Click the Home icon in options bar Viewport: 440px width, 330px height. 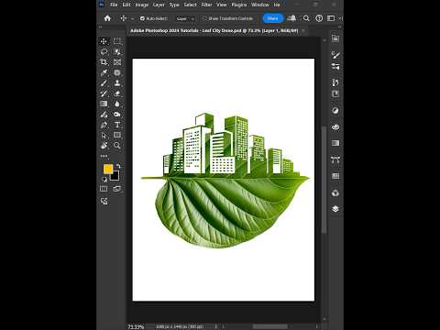pos(107,18)
